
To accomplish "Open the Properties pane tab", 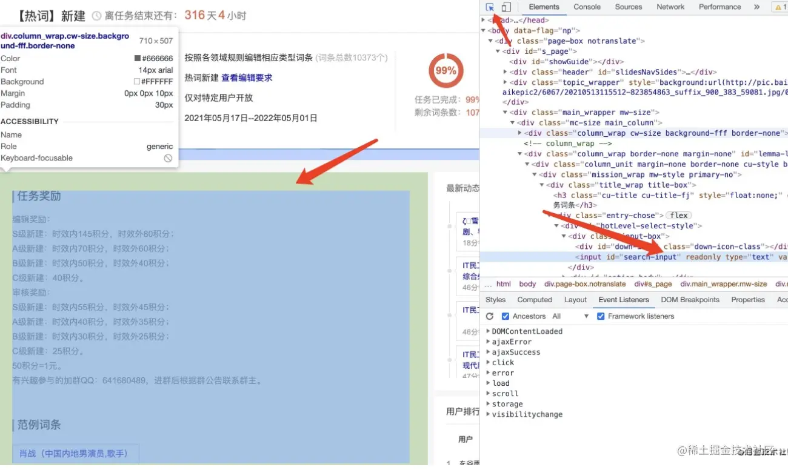I will click(x=748, y=300).
